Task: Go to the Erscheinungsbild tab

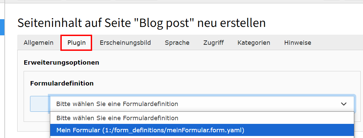Action: point(125,43)
